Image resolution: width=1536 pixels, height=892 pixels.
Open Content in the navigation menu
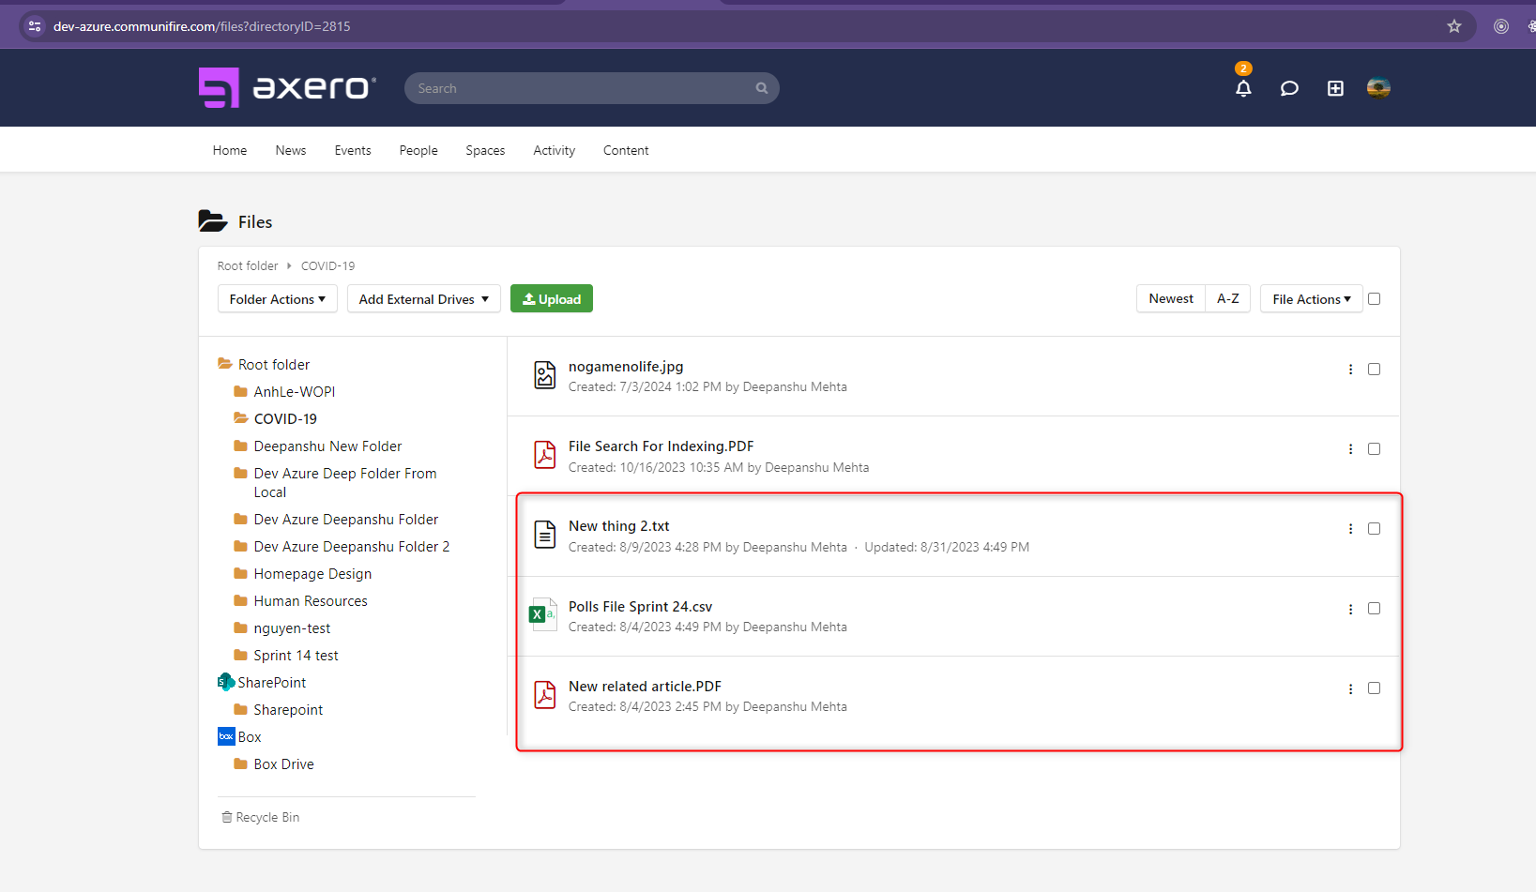point(626,150)
